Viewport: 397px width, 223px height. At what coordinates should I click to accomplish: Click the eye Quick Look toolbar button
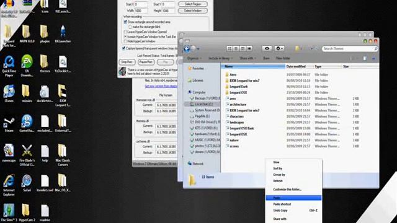coord(267,48)
